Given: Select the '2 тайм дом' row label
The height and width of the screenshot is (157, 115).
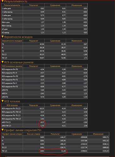Looking at the screenshot, I should [x=6, y=15].
